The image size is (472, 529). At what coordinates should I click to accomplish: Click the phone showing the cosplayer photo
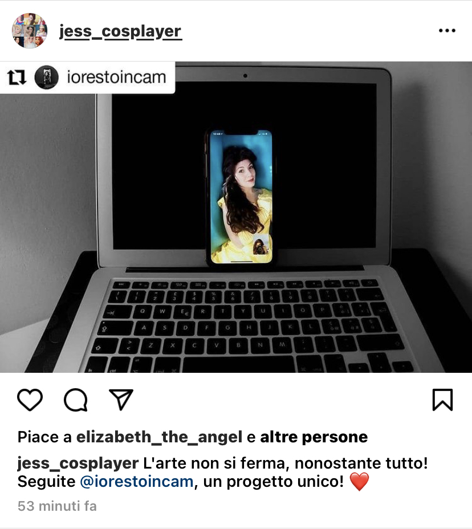(x=241, y=197)
